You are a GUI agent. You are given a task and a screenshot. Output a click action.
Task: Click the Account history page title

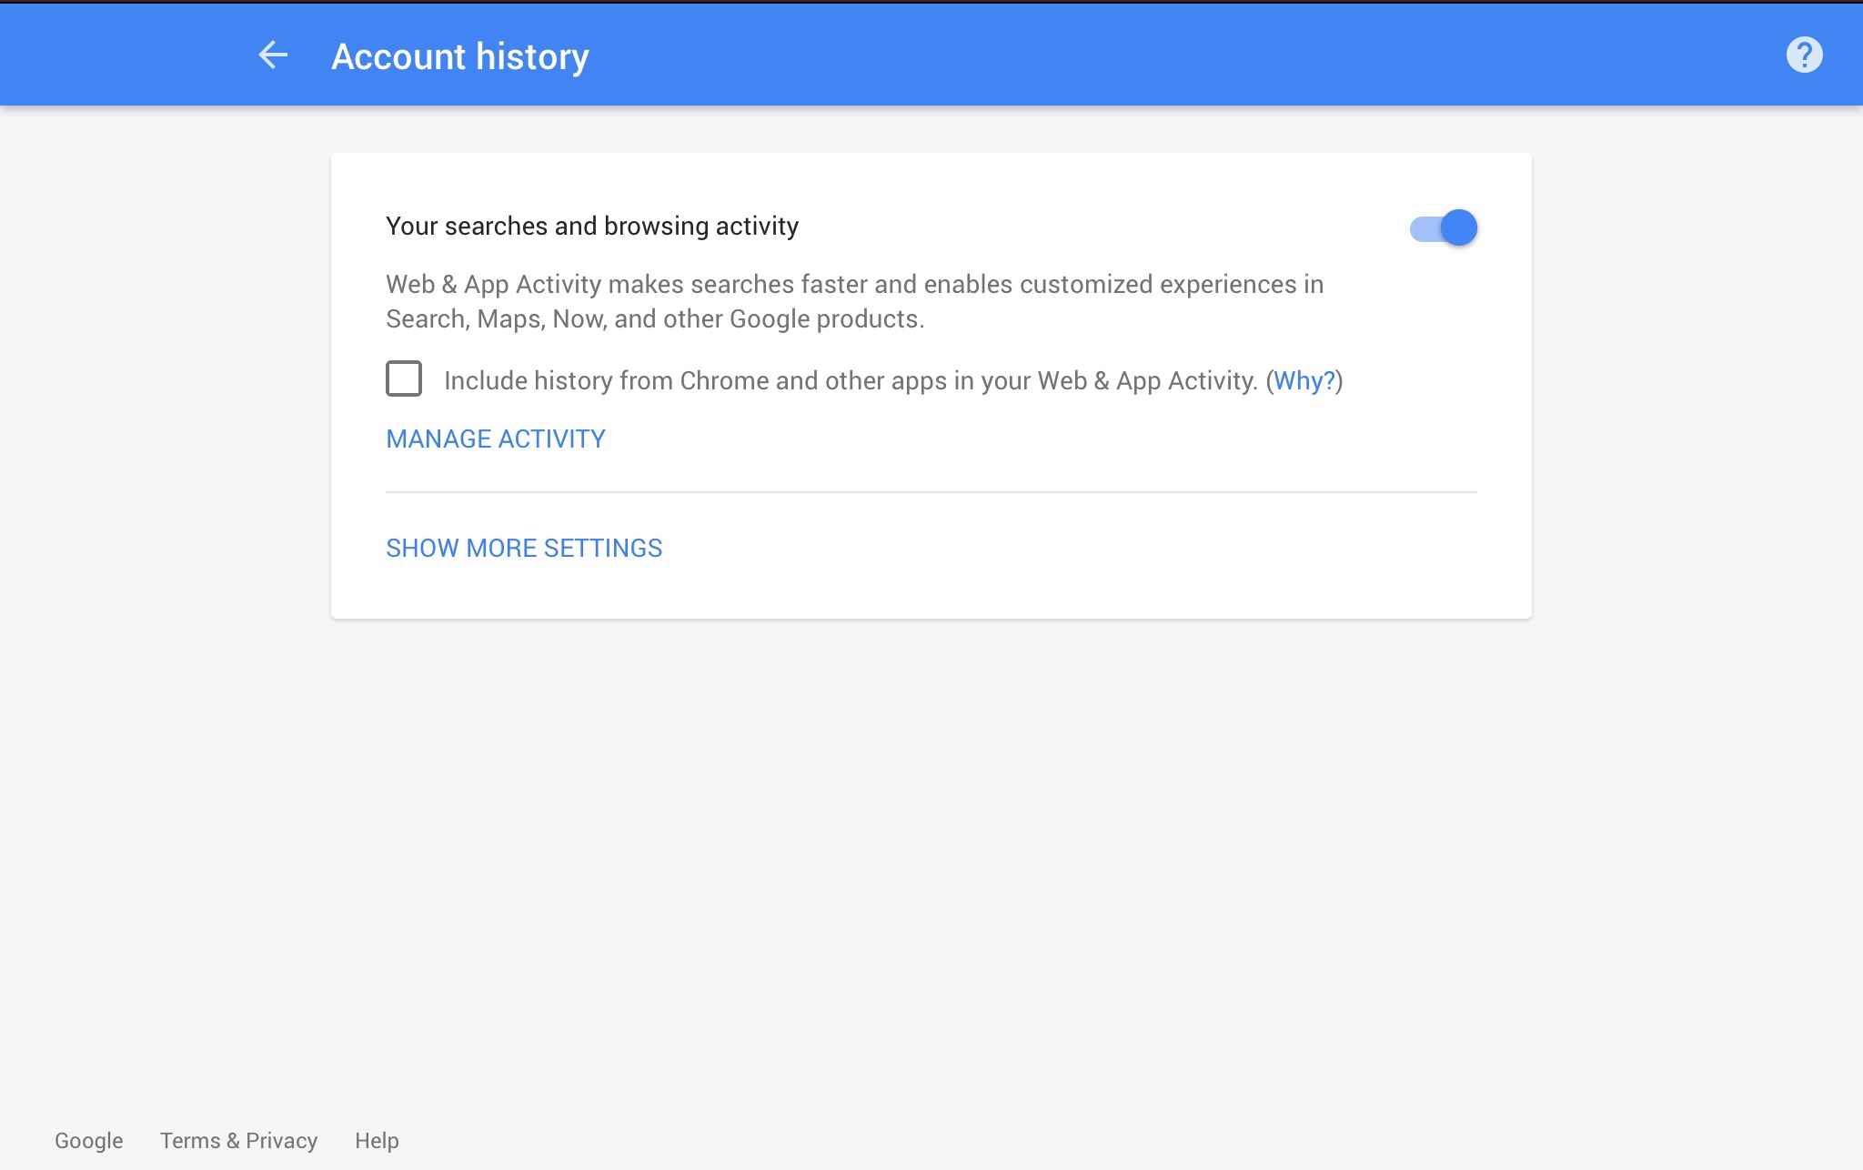(460, 56)
